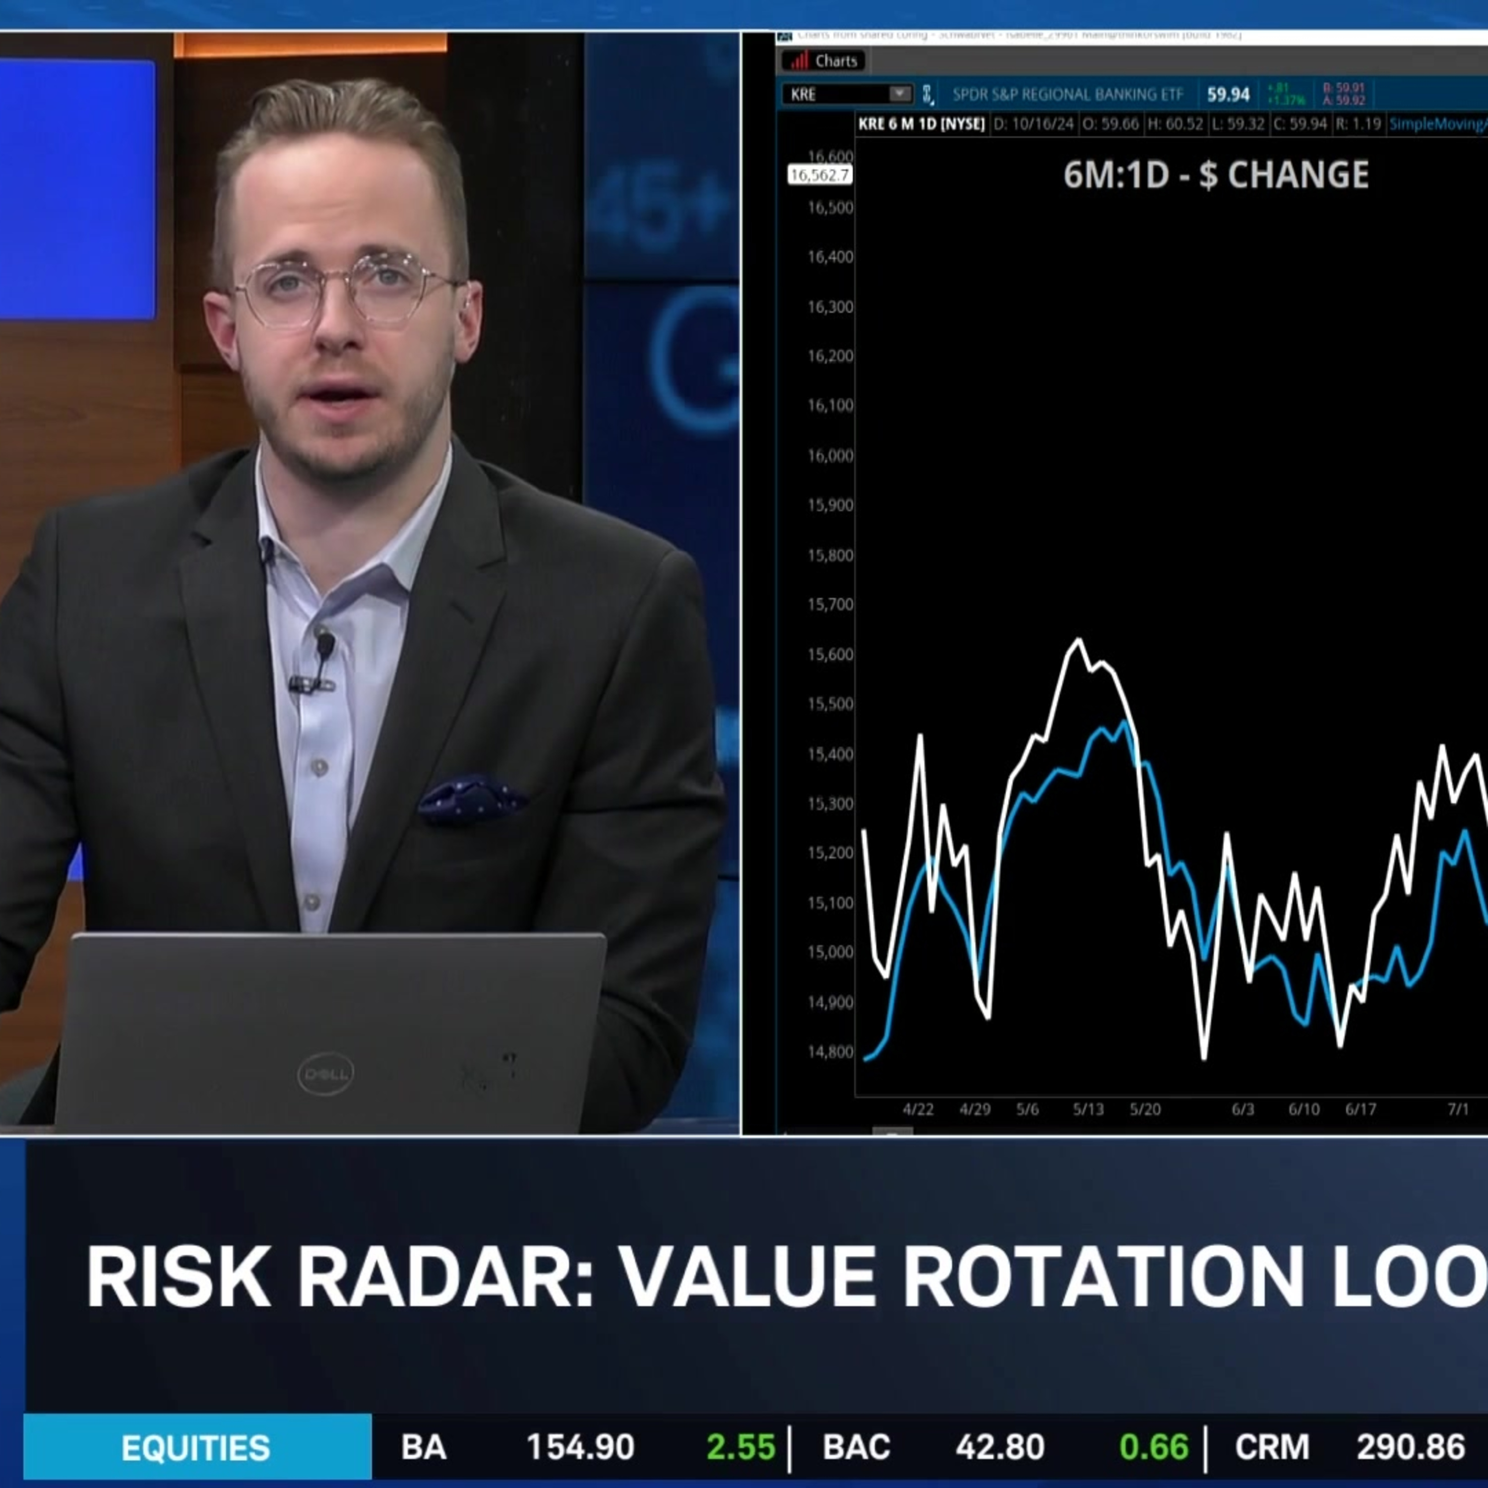Click the L: 59.32 low value
This screenshot has height=1488, width=1488.
1238,124
